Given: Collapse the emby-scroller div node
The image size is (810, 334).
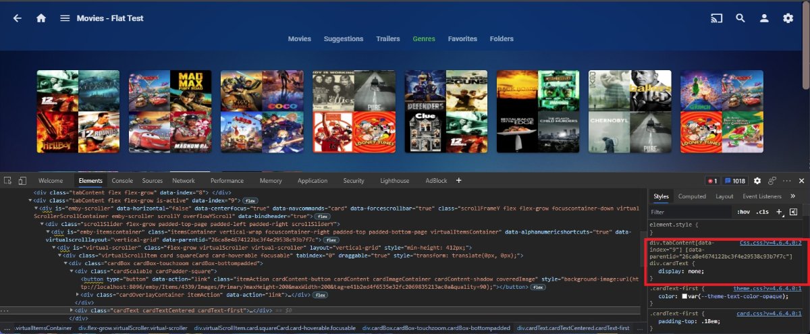Looking at the screenshot, I should [37, 208].
